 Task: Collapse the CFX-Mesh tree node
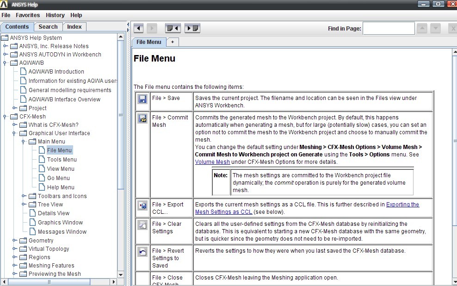click(x=5, y=117)
